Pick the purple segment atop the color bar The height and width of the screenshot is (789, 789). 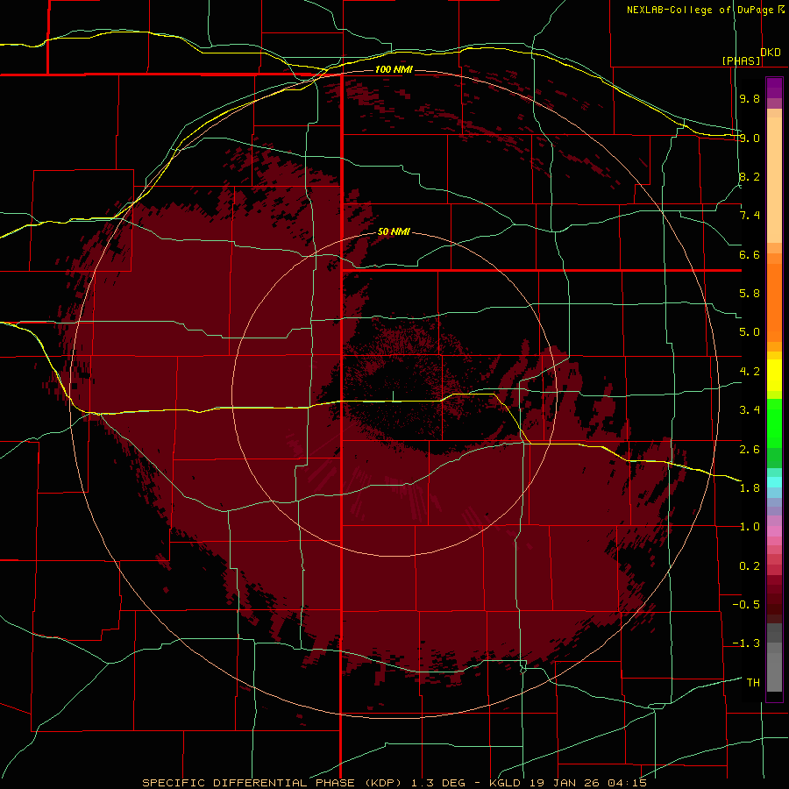[774, 88]
